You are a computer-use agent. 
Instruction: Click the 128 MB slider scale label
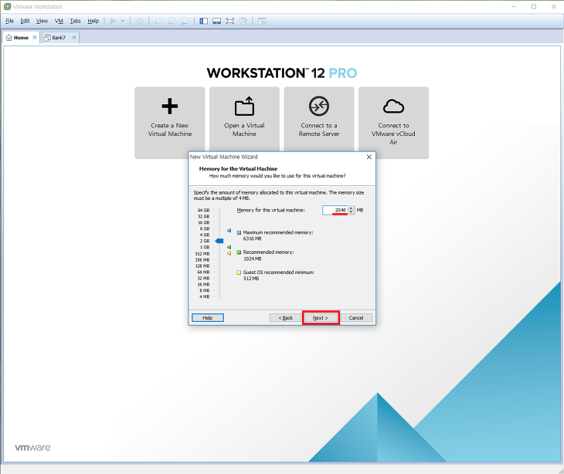[x=202, y=266]
